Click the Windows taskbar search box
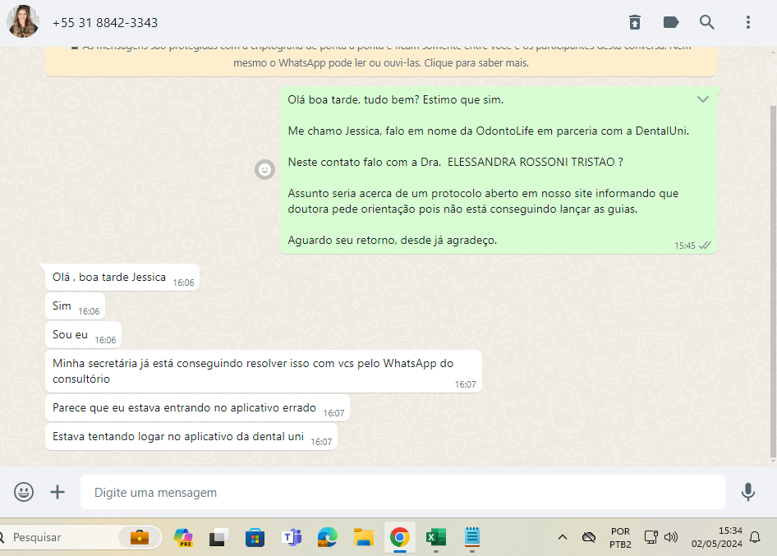 (80, 537)
